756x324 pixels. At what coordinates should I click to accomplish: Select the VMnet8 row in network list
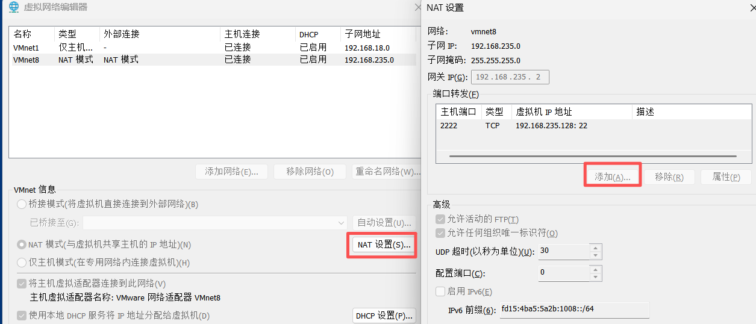[212, 60]
